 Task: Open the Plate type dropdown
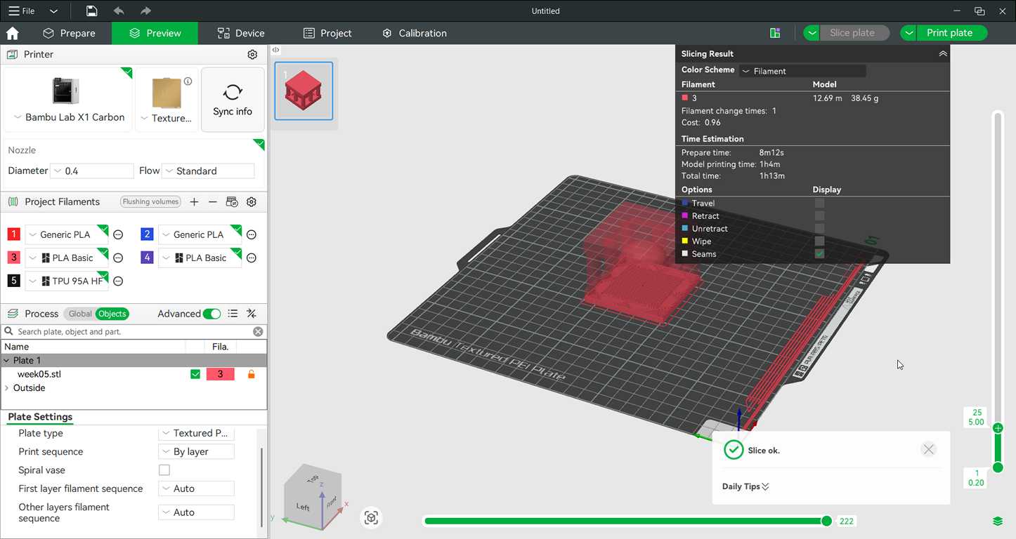[196, 433]
